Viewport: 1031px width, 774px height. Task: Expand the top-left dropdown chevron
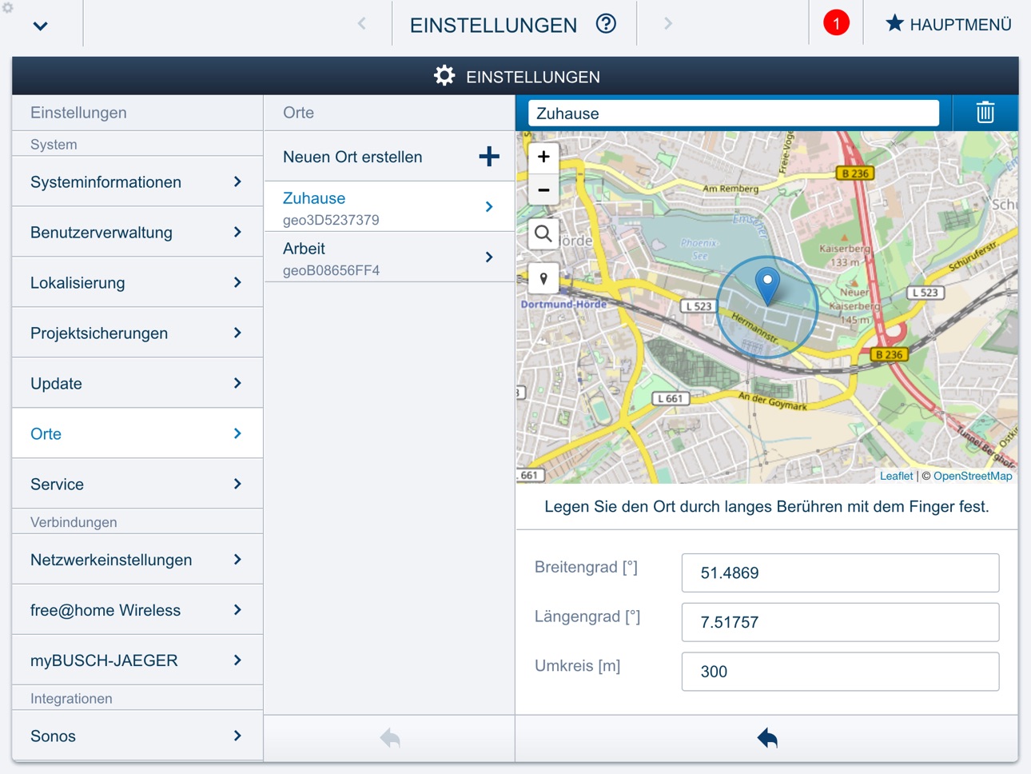coord(41,26)
